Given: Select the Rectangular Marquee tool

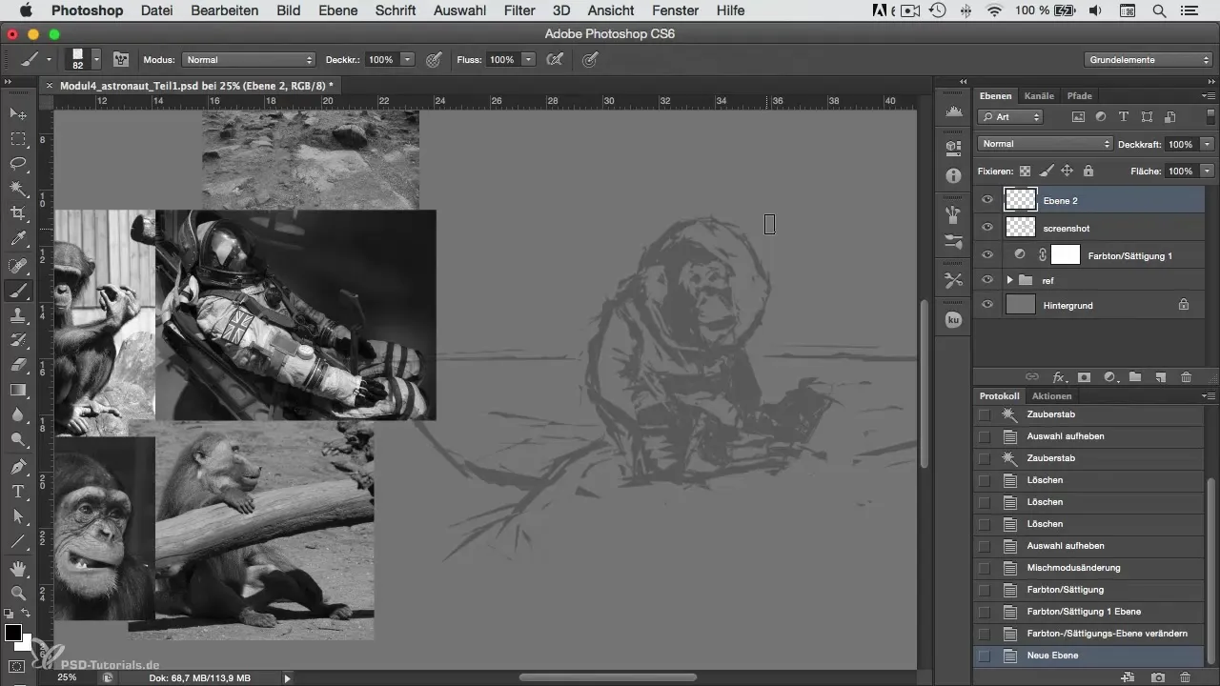Looking at the screenshot, I should click(x=17, y=138).
